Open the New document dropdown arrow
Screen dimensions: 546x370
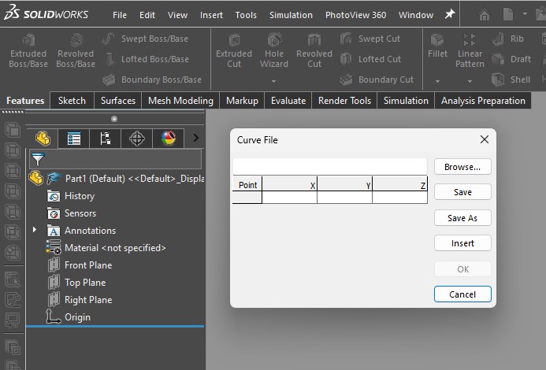click(x=525, y=14)
